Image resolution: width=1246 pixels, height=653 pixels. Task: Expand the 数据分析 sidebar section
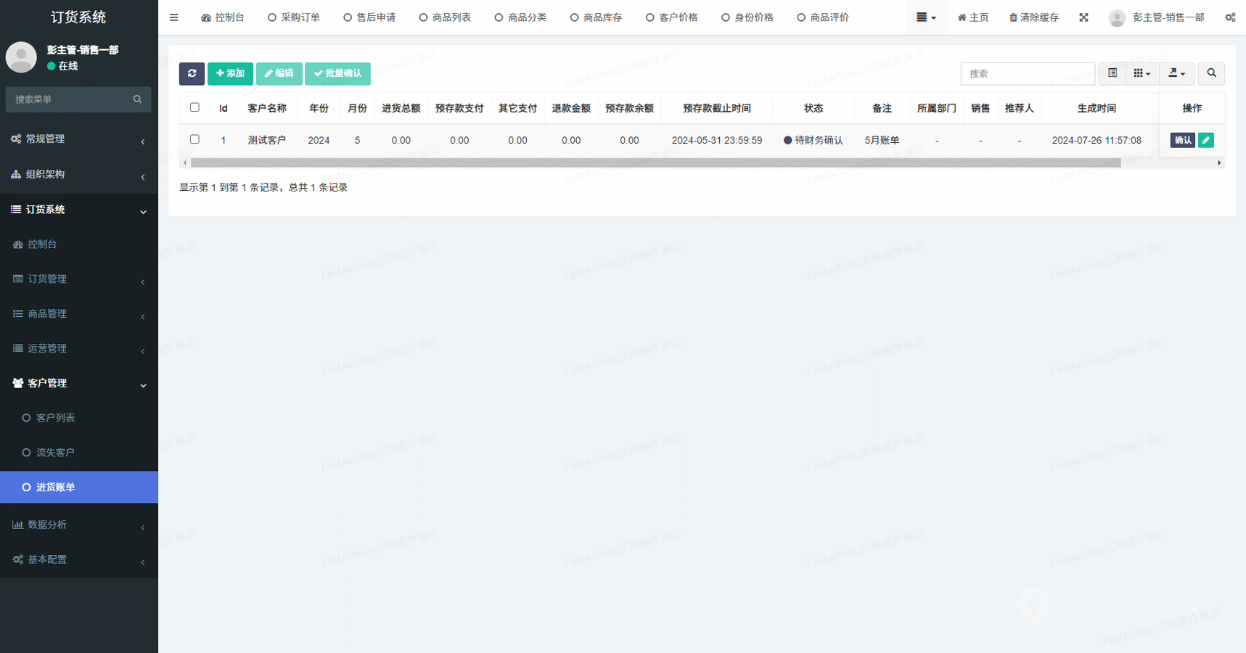pos(78,525)
